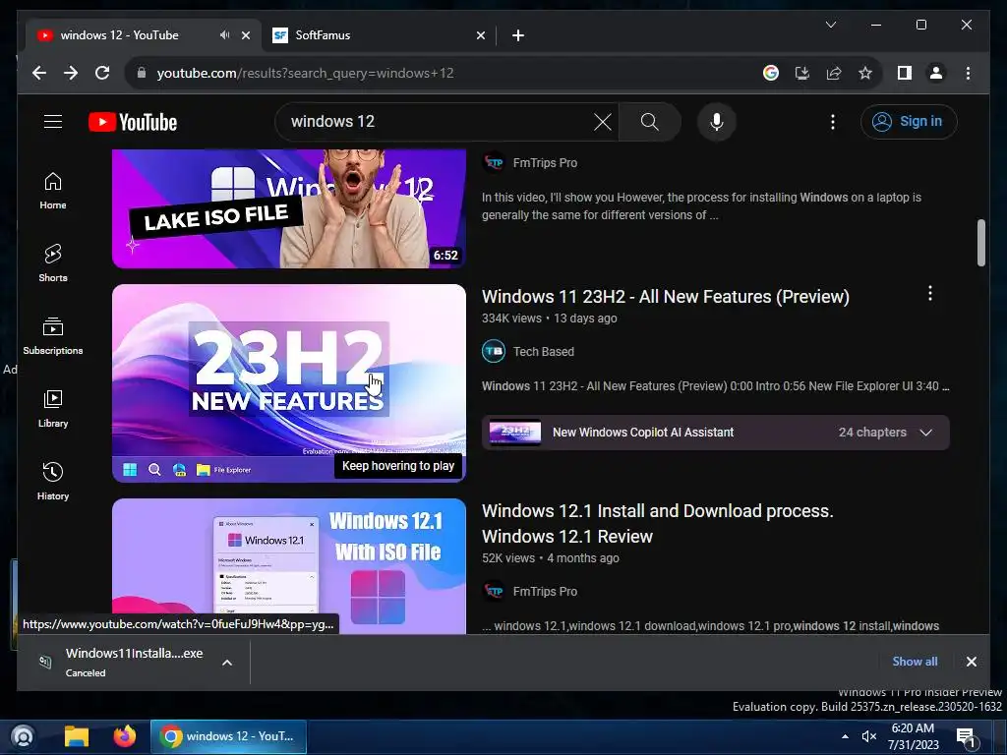Go back with the browser back arrow
The width and height of the screenshot is (1007, 755).
pyautogui.click(x=39, y=73)
